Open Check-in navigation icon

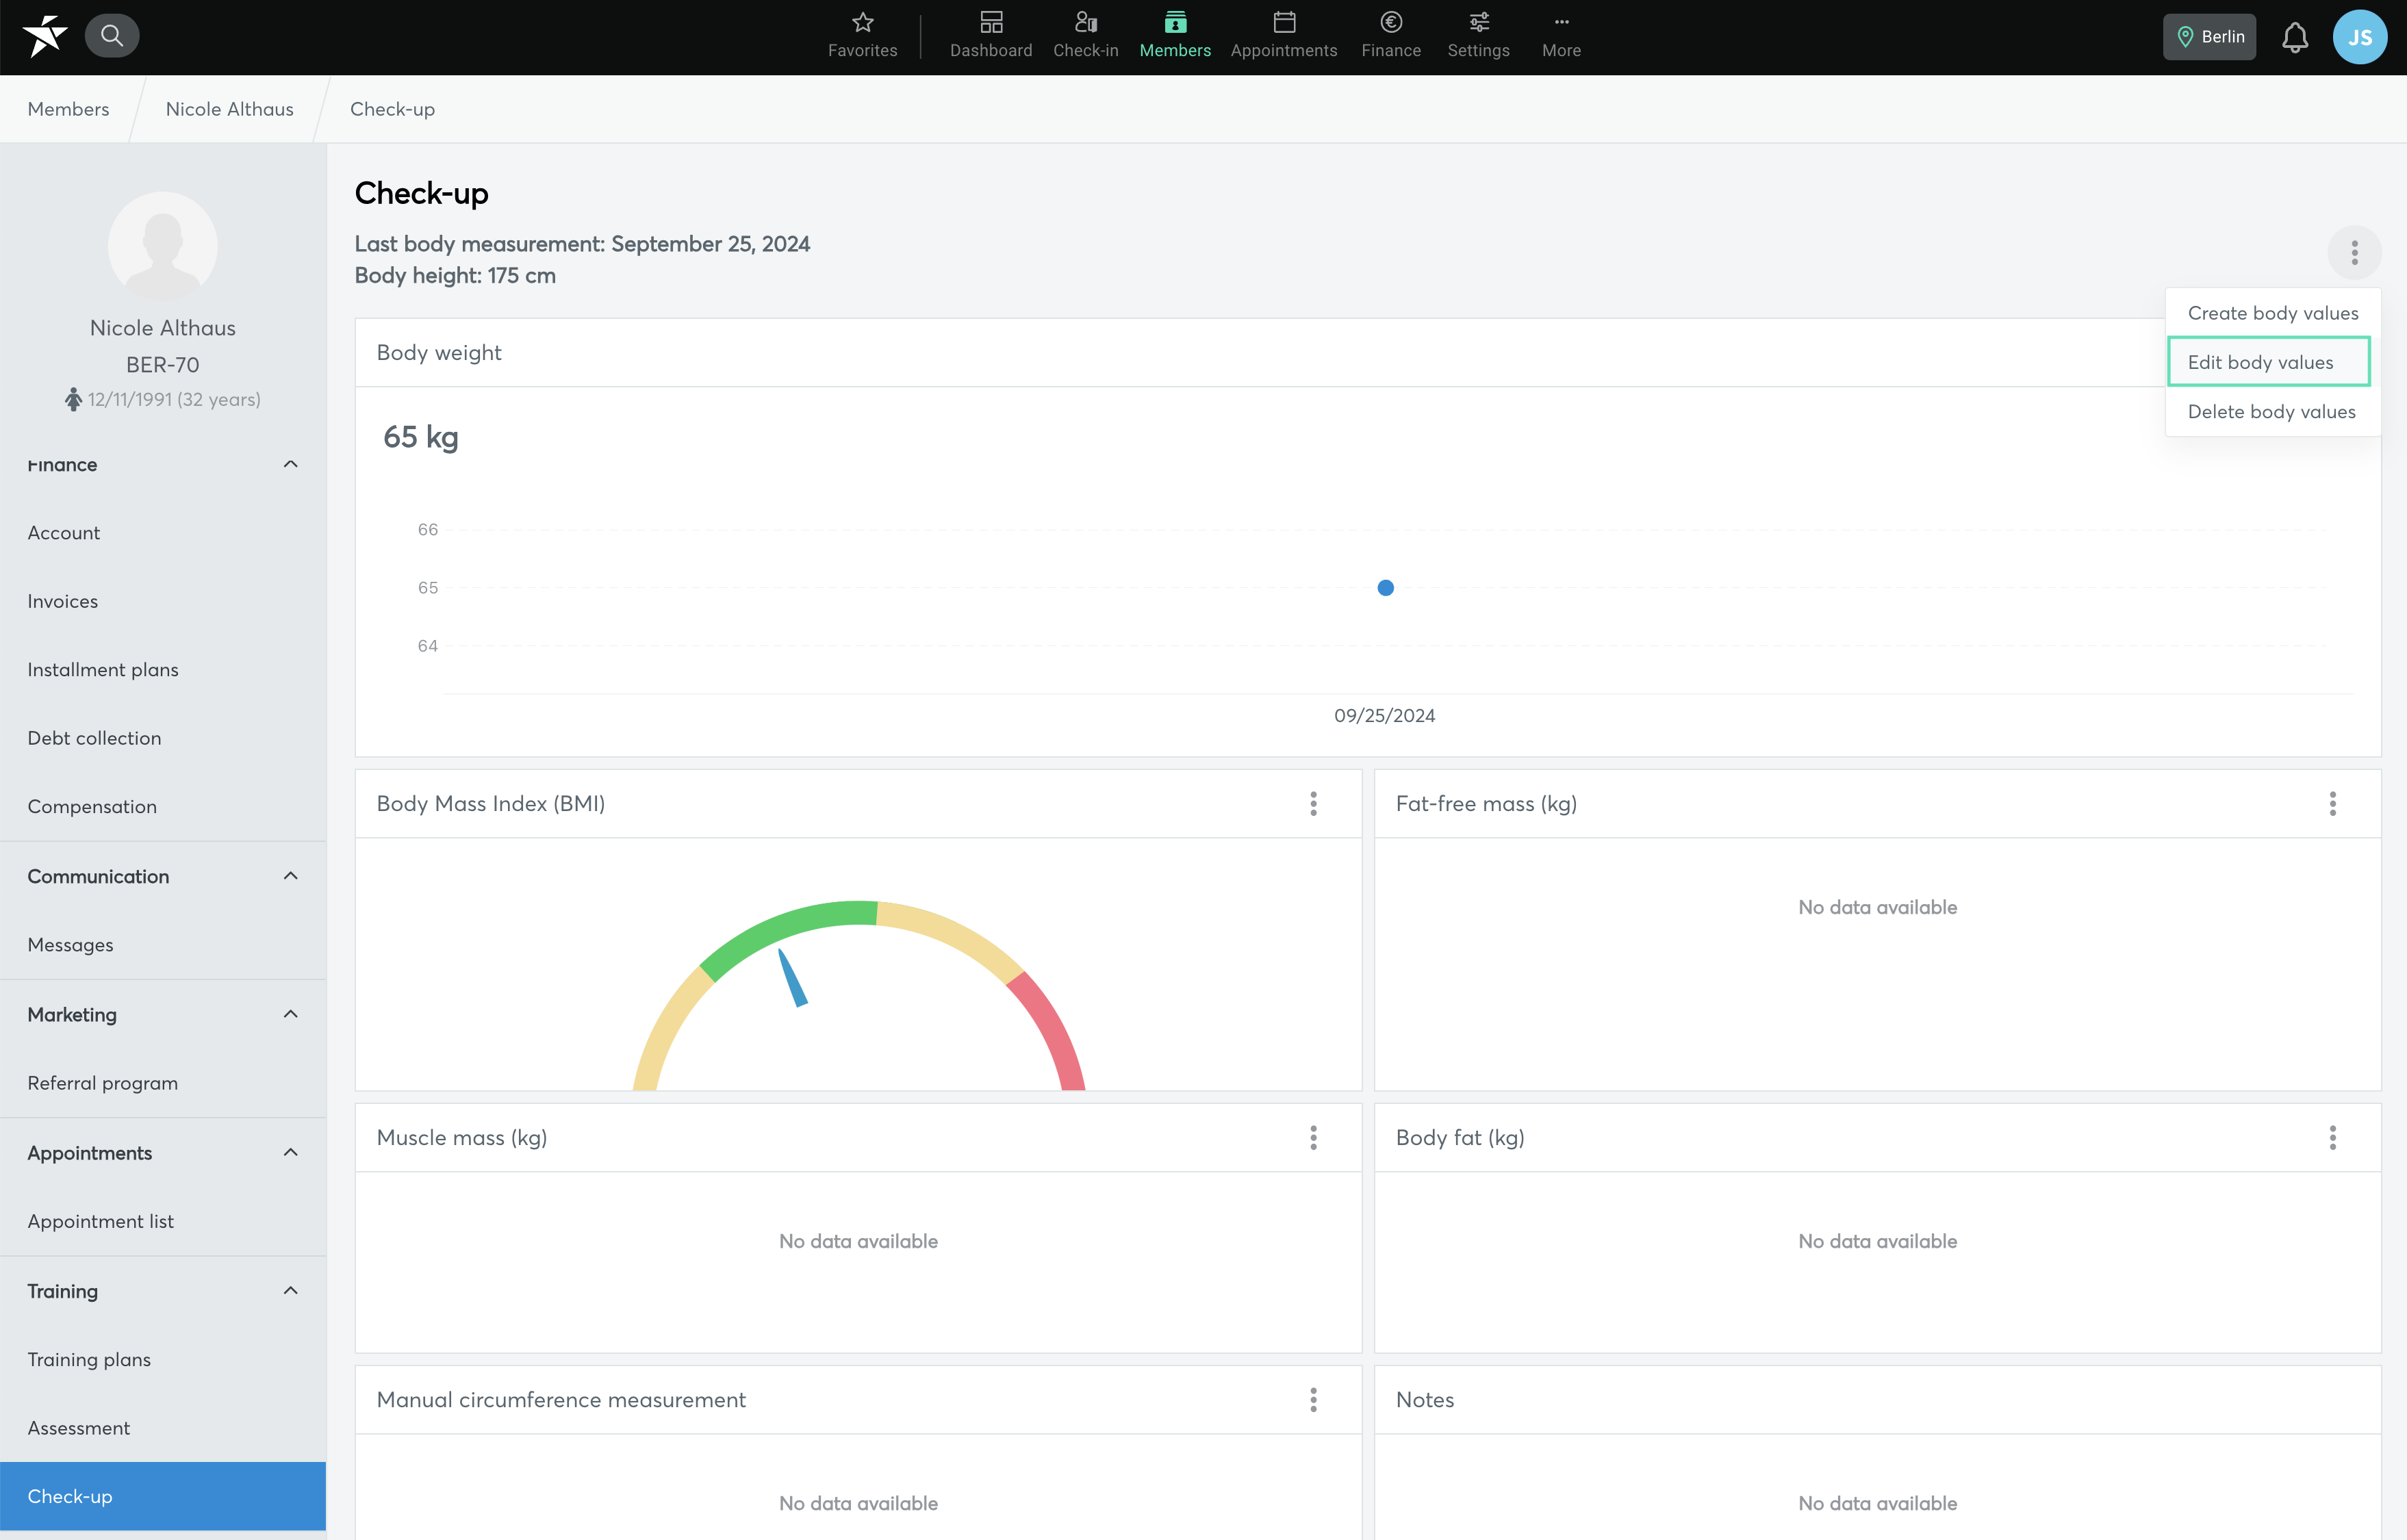click(x=1086, y=22)
